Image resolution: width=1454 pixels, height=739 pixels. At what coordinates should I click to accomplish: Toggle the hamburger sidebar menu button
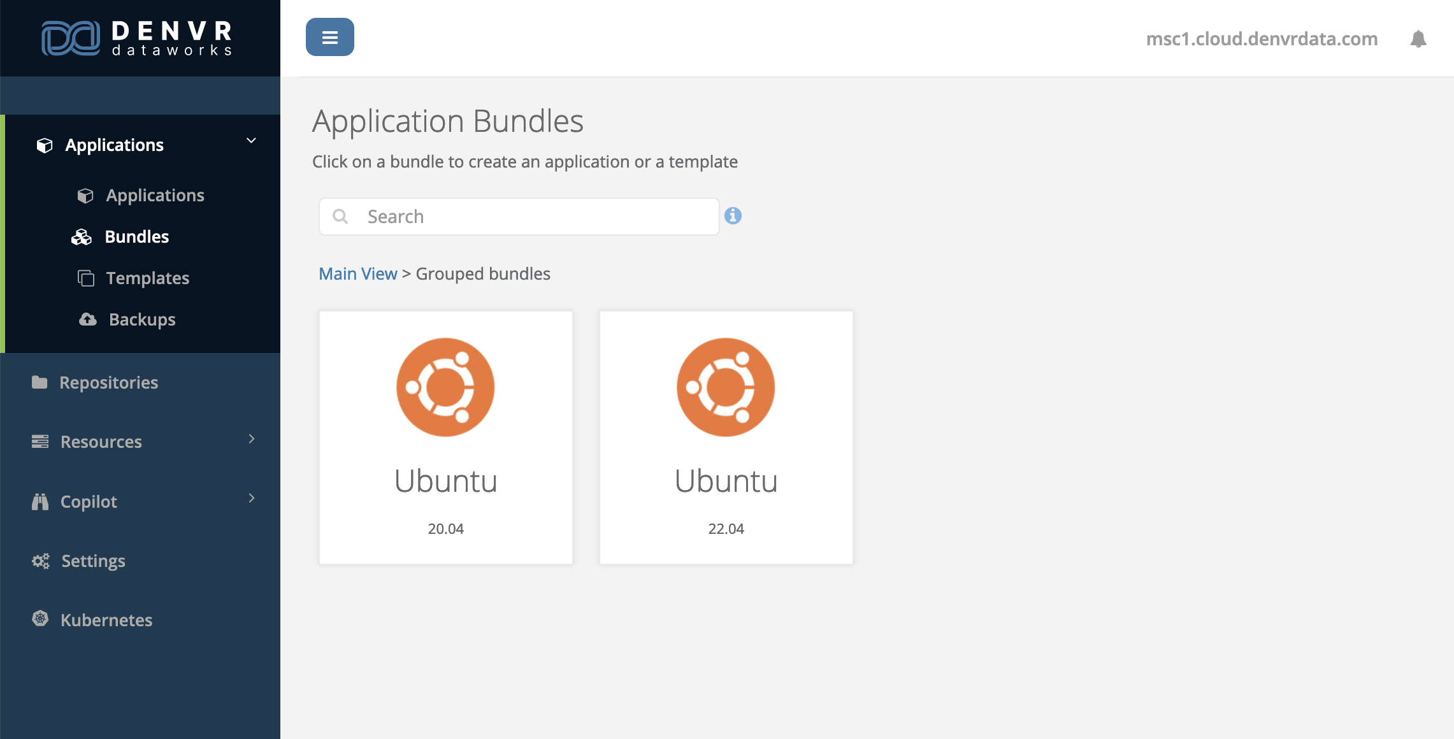(x=330, y=37)
